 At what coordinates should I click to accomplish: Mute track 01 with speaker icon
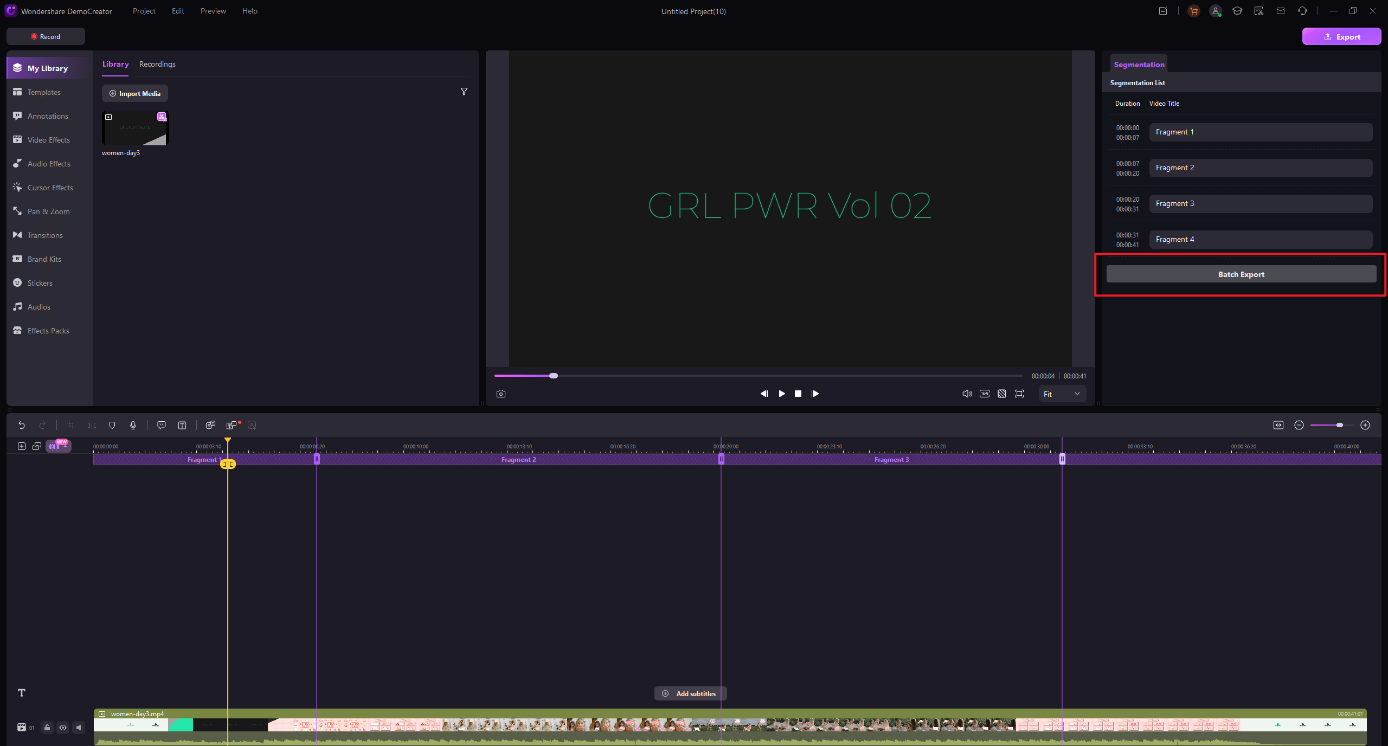click(79, 728)
